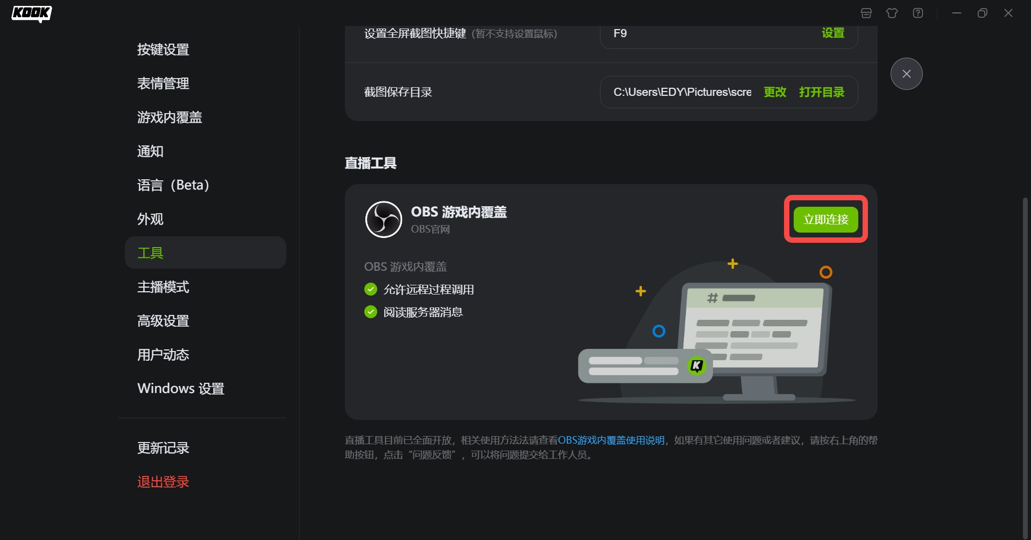Click 设置 next to F9 hotkey
The height and width of the screenshot is (540, 1031).
pyautogui.click(x=833, y=33)
